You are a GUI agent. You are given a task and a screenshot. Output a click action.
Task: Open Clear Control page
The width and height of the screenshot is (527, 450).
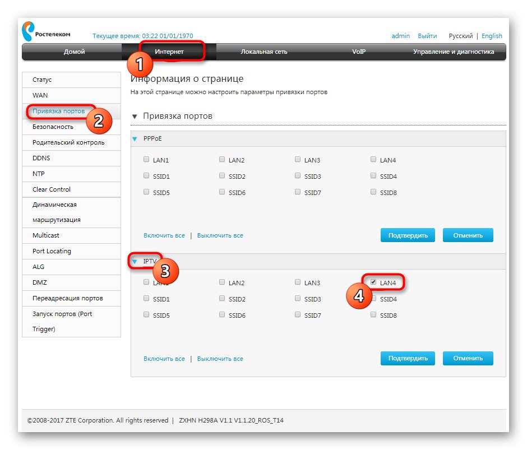71,189
